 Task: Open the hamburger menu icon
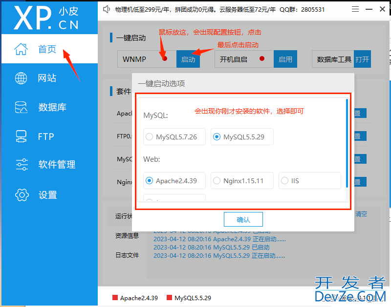pyautogui.click(x=355, y=9)
